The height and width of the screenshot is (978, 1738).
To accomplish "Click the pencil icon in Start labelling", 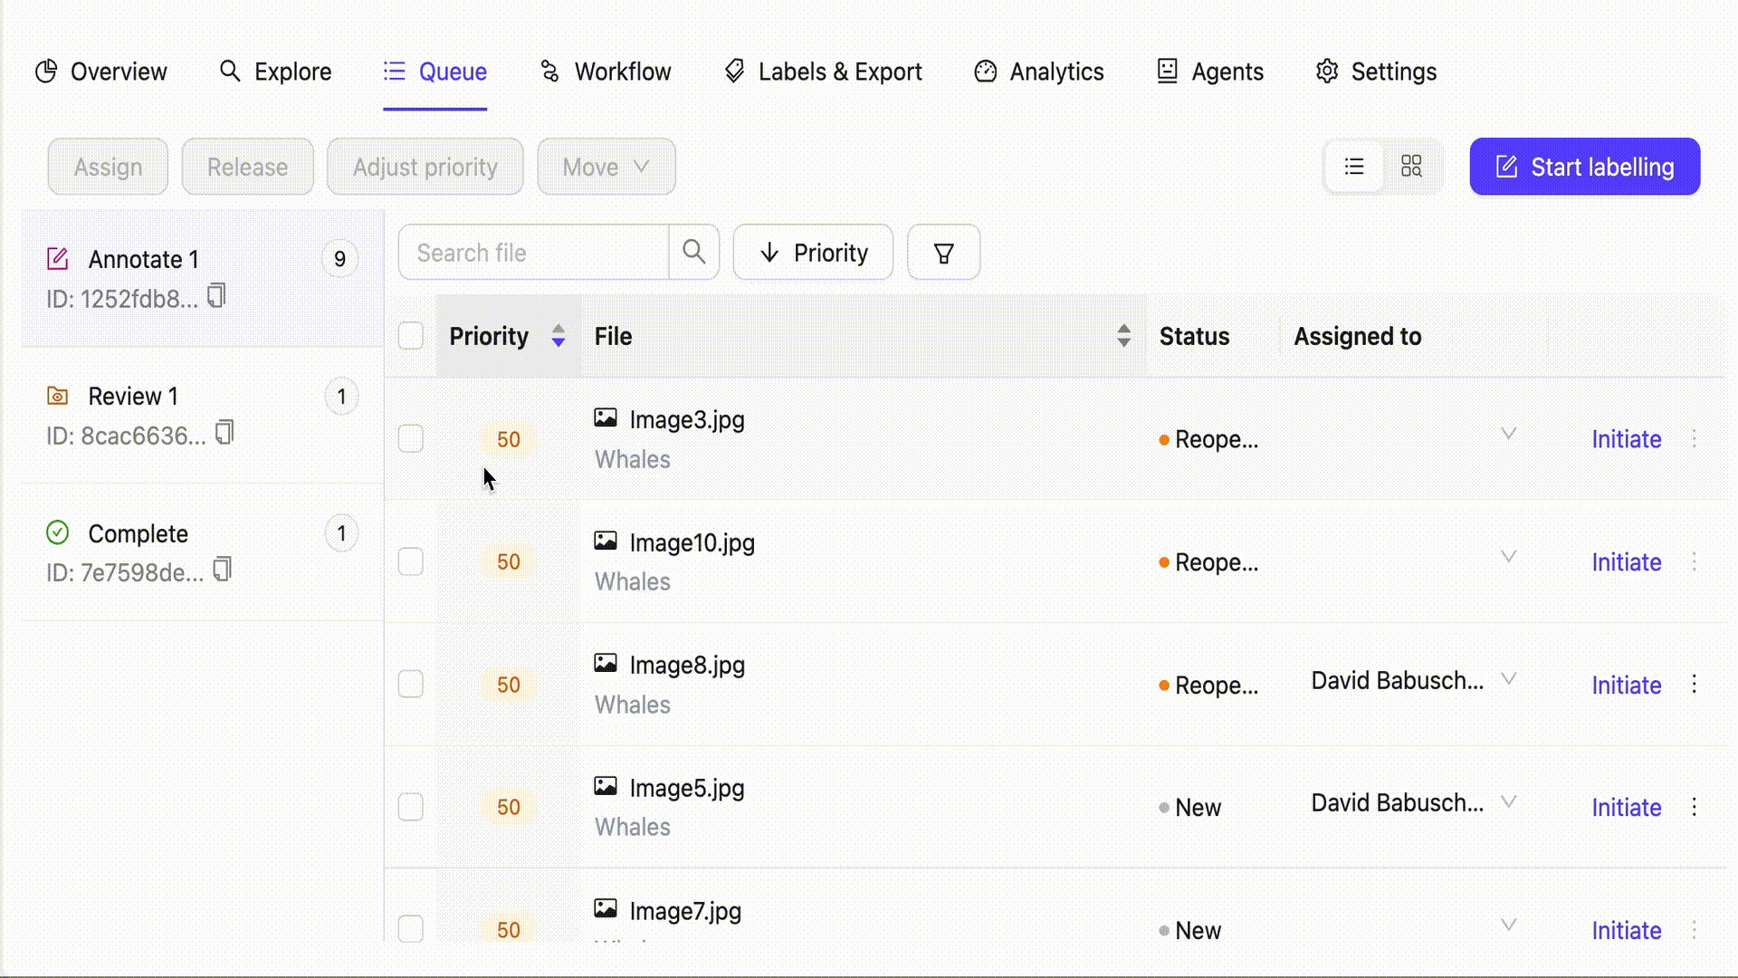I will (x=1506, y=167).
